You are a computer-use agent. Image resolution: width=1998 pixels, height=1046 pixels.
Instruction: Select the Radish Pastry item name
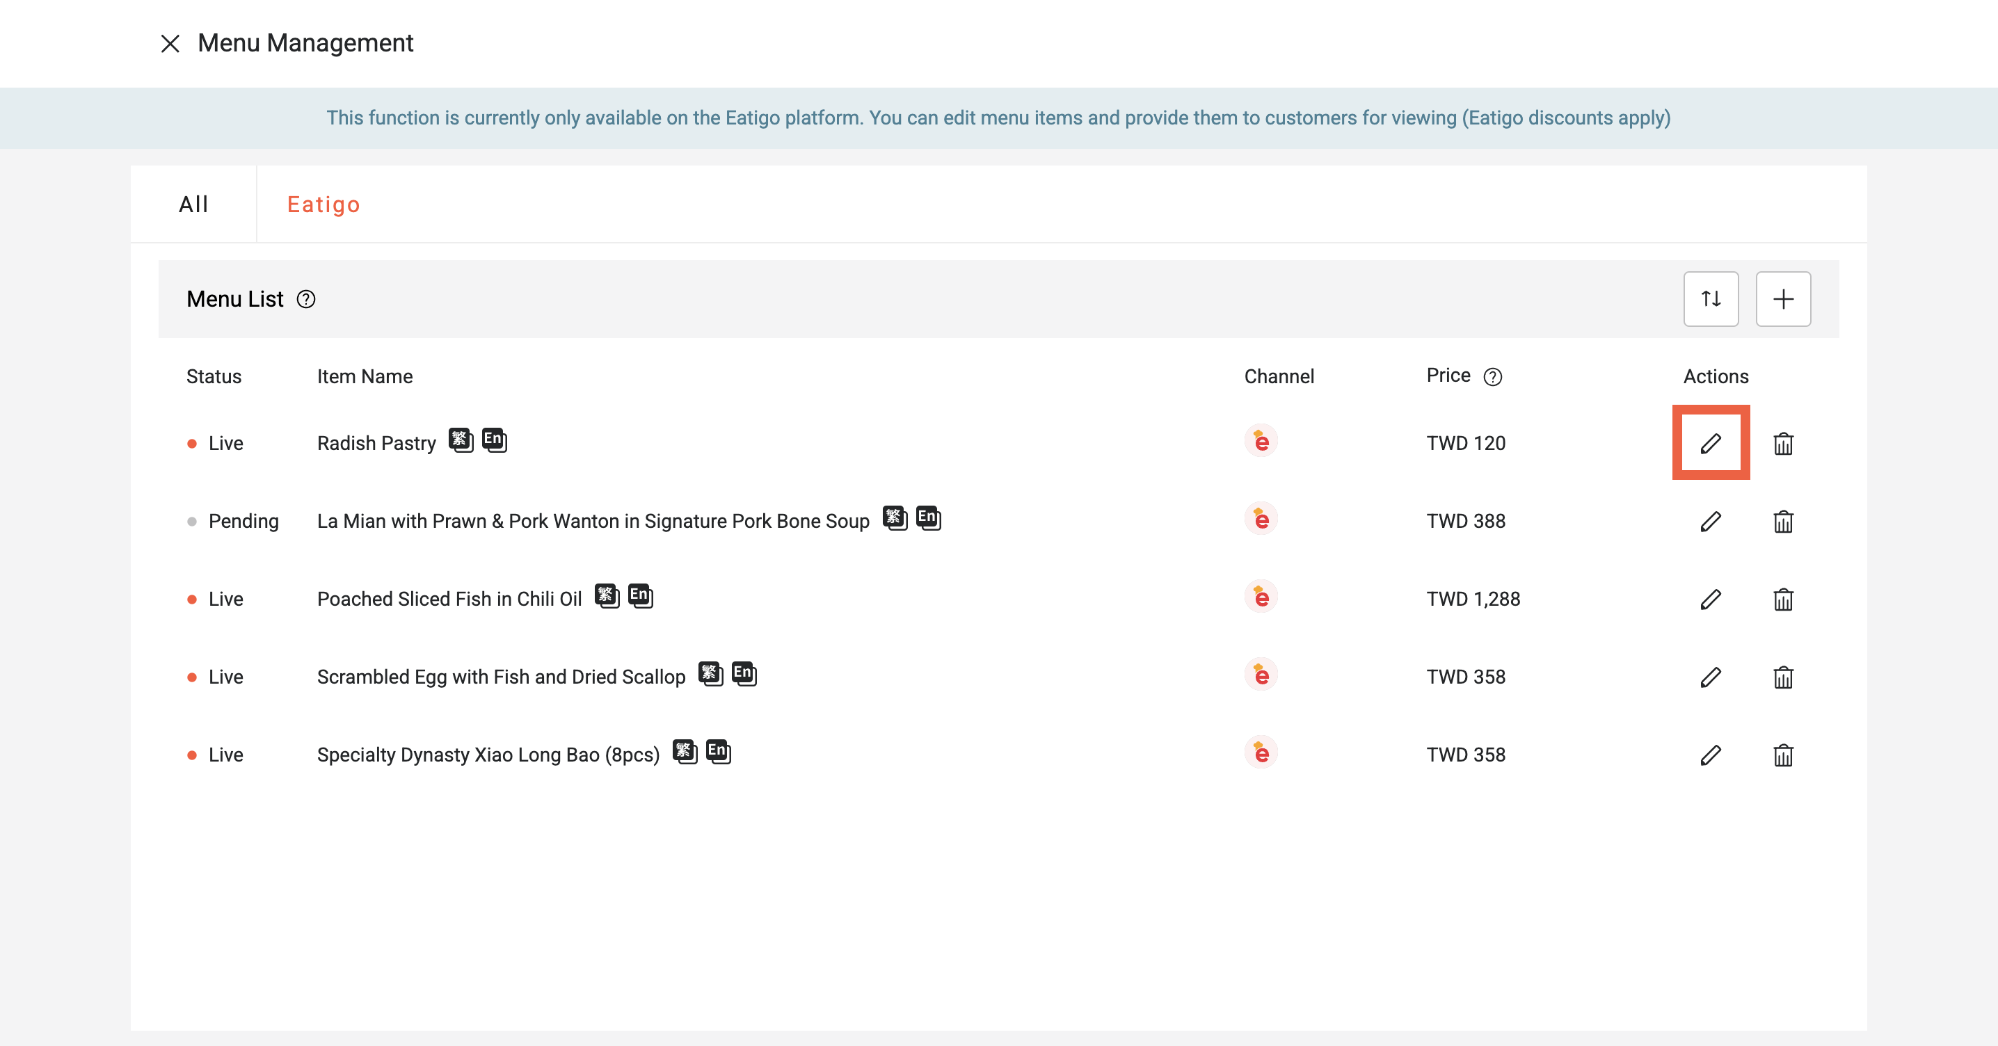[376, 444]
